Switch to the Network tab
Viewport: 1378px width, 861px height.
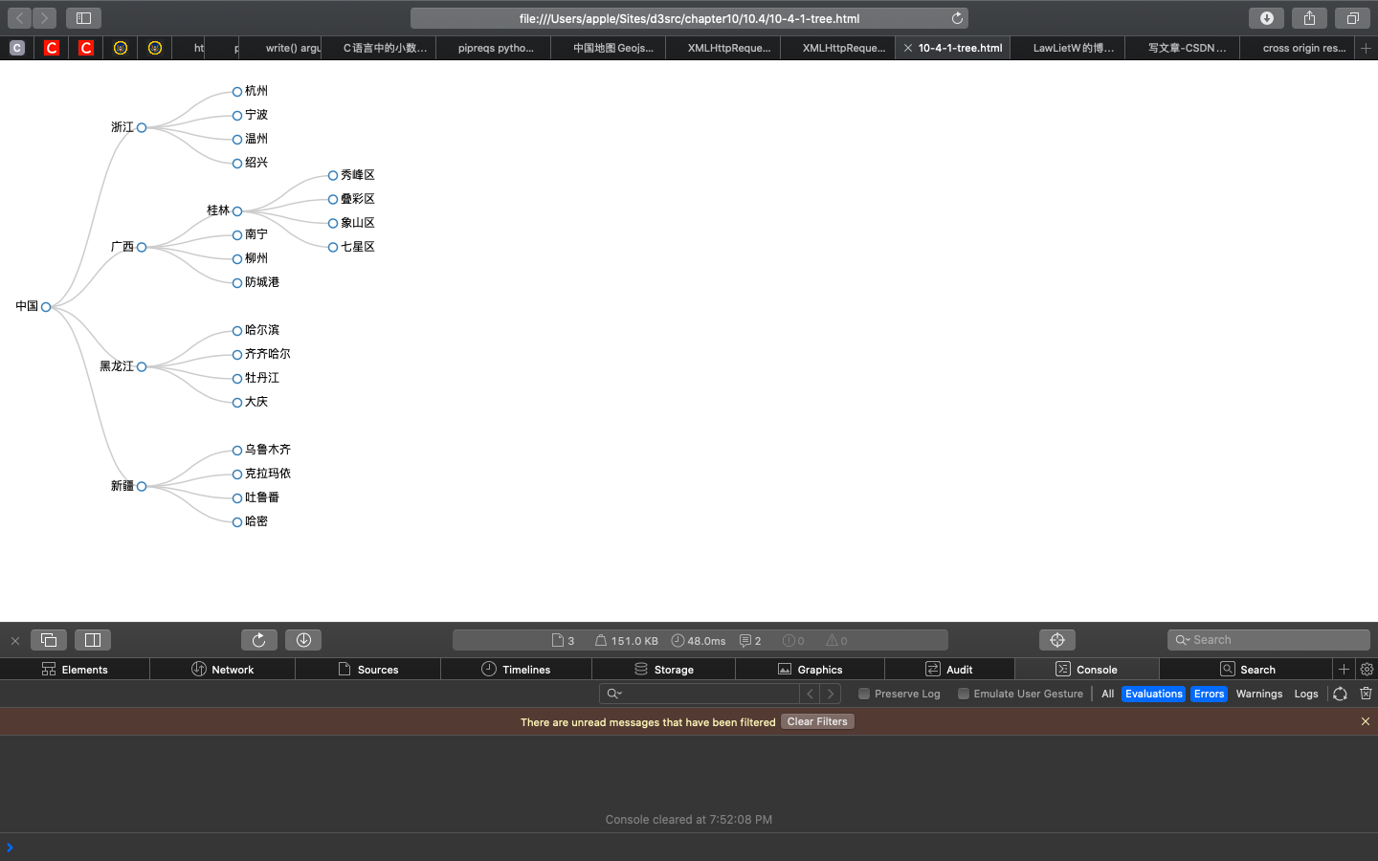click(222, 669)
